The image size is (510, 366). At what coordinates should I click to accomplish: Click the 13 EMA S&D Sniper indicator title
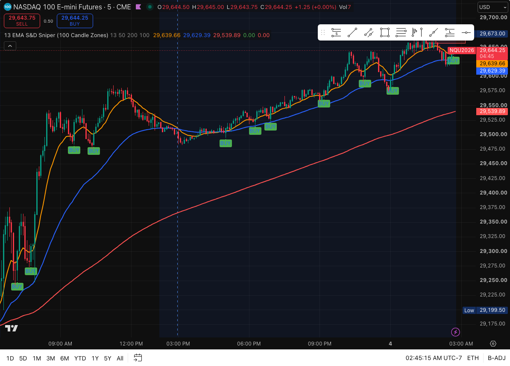tap(56, 35)
